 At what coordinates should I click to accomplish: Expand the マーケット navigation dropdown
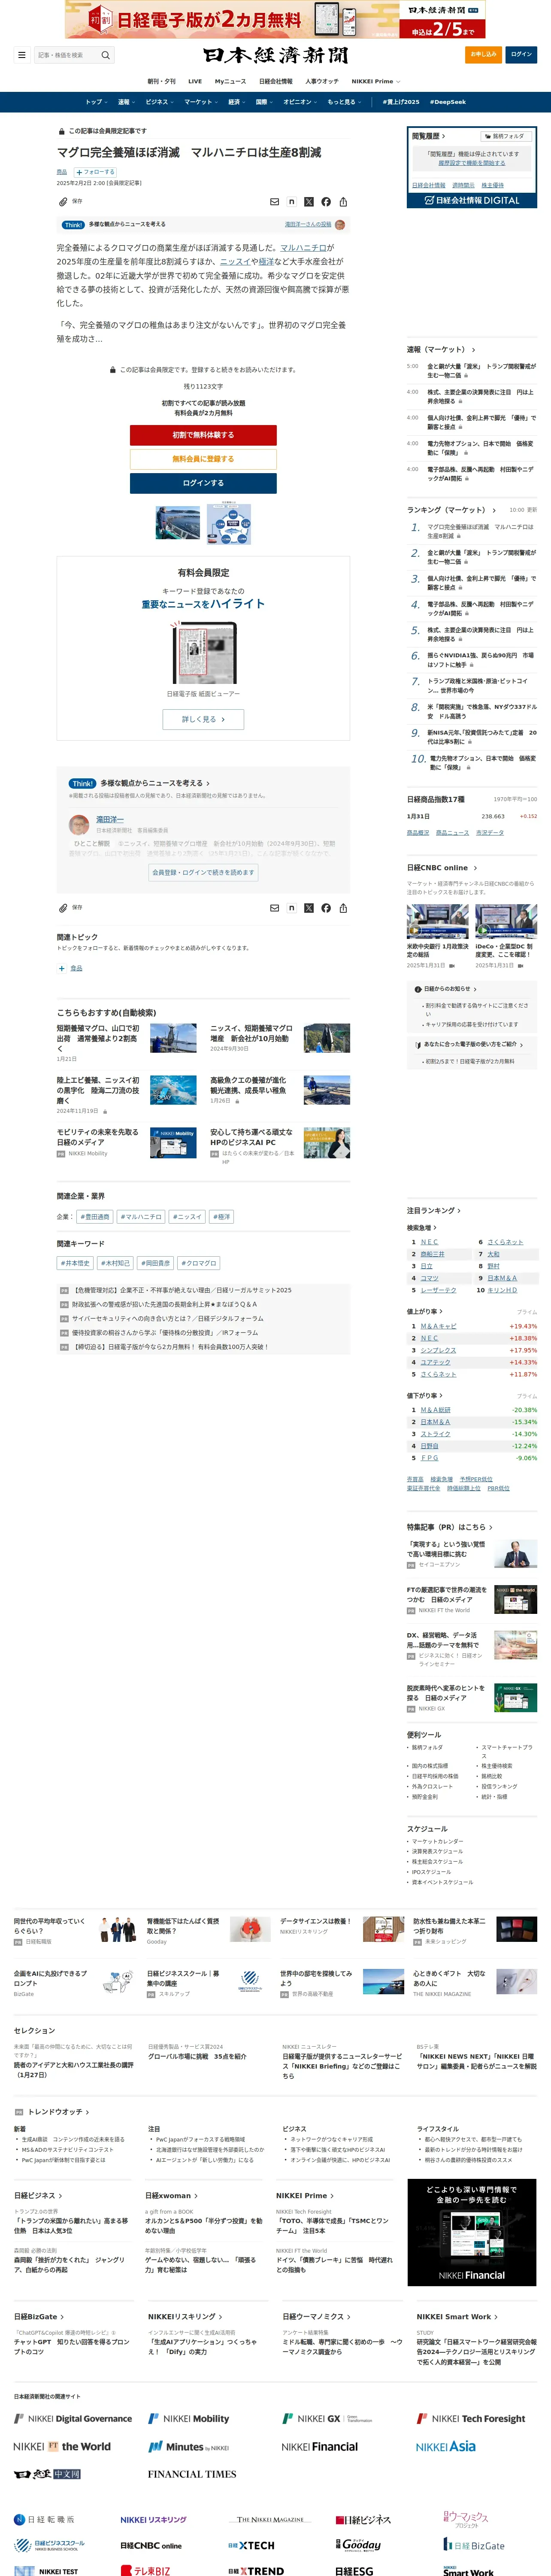click(x=201, y=102)
